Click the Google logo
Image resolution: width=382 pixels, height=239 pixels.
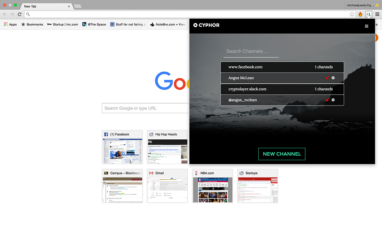[172, 81]
